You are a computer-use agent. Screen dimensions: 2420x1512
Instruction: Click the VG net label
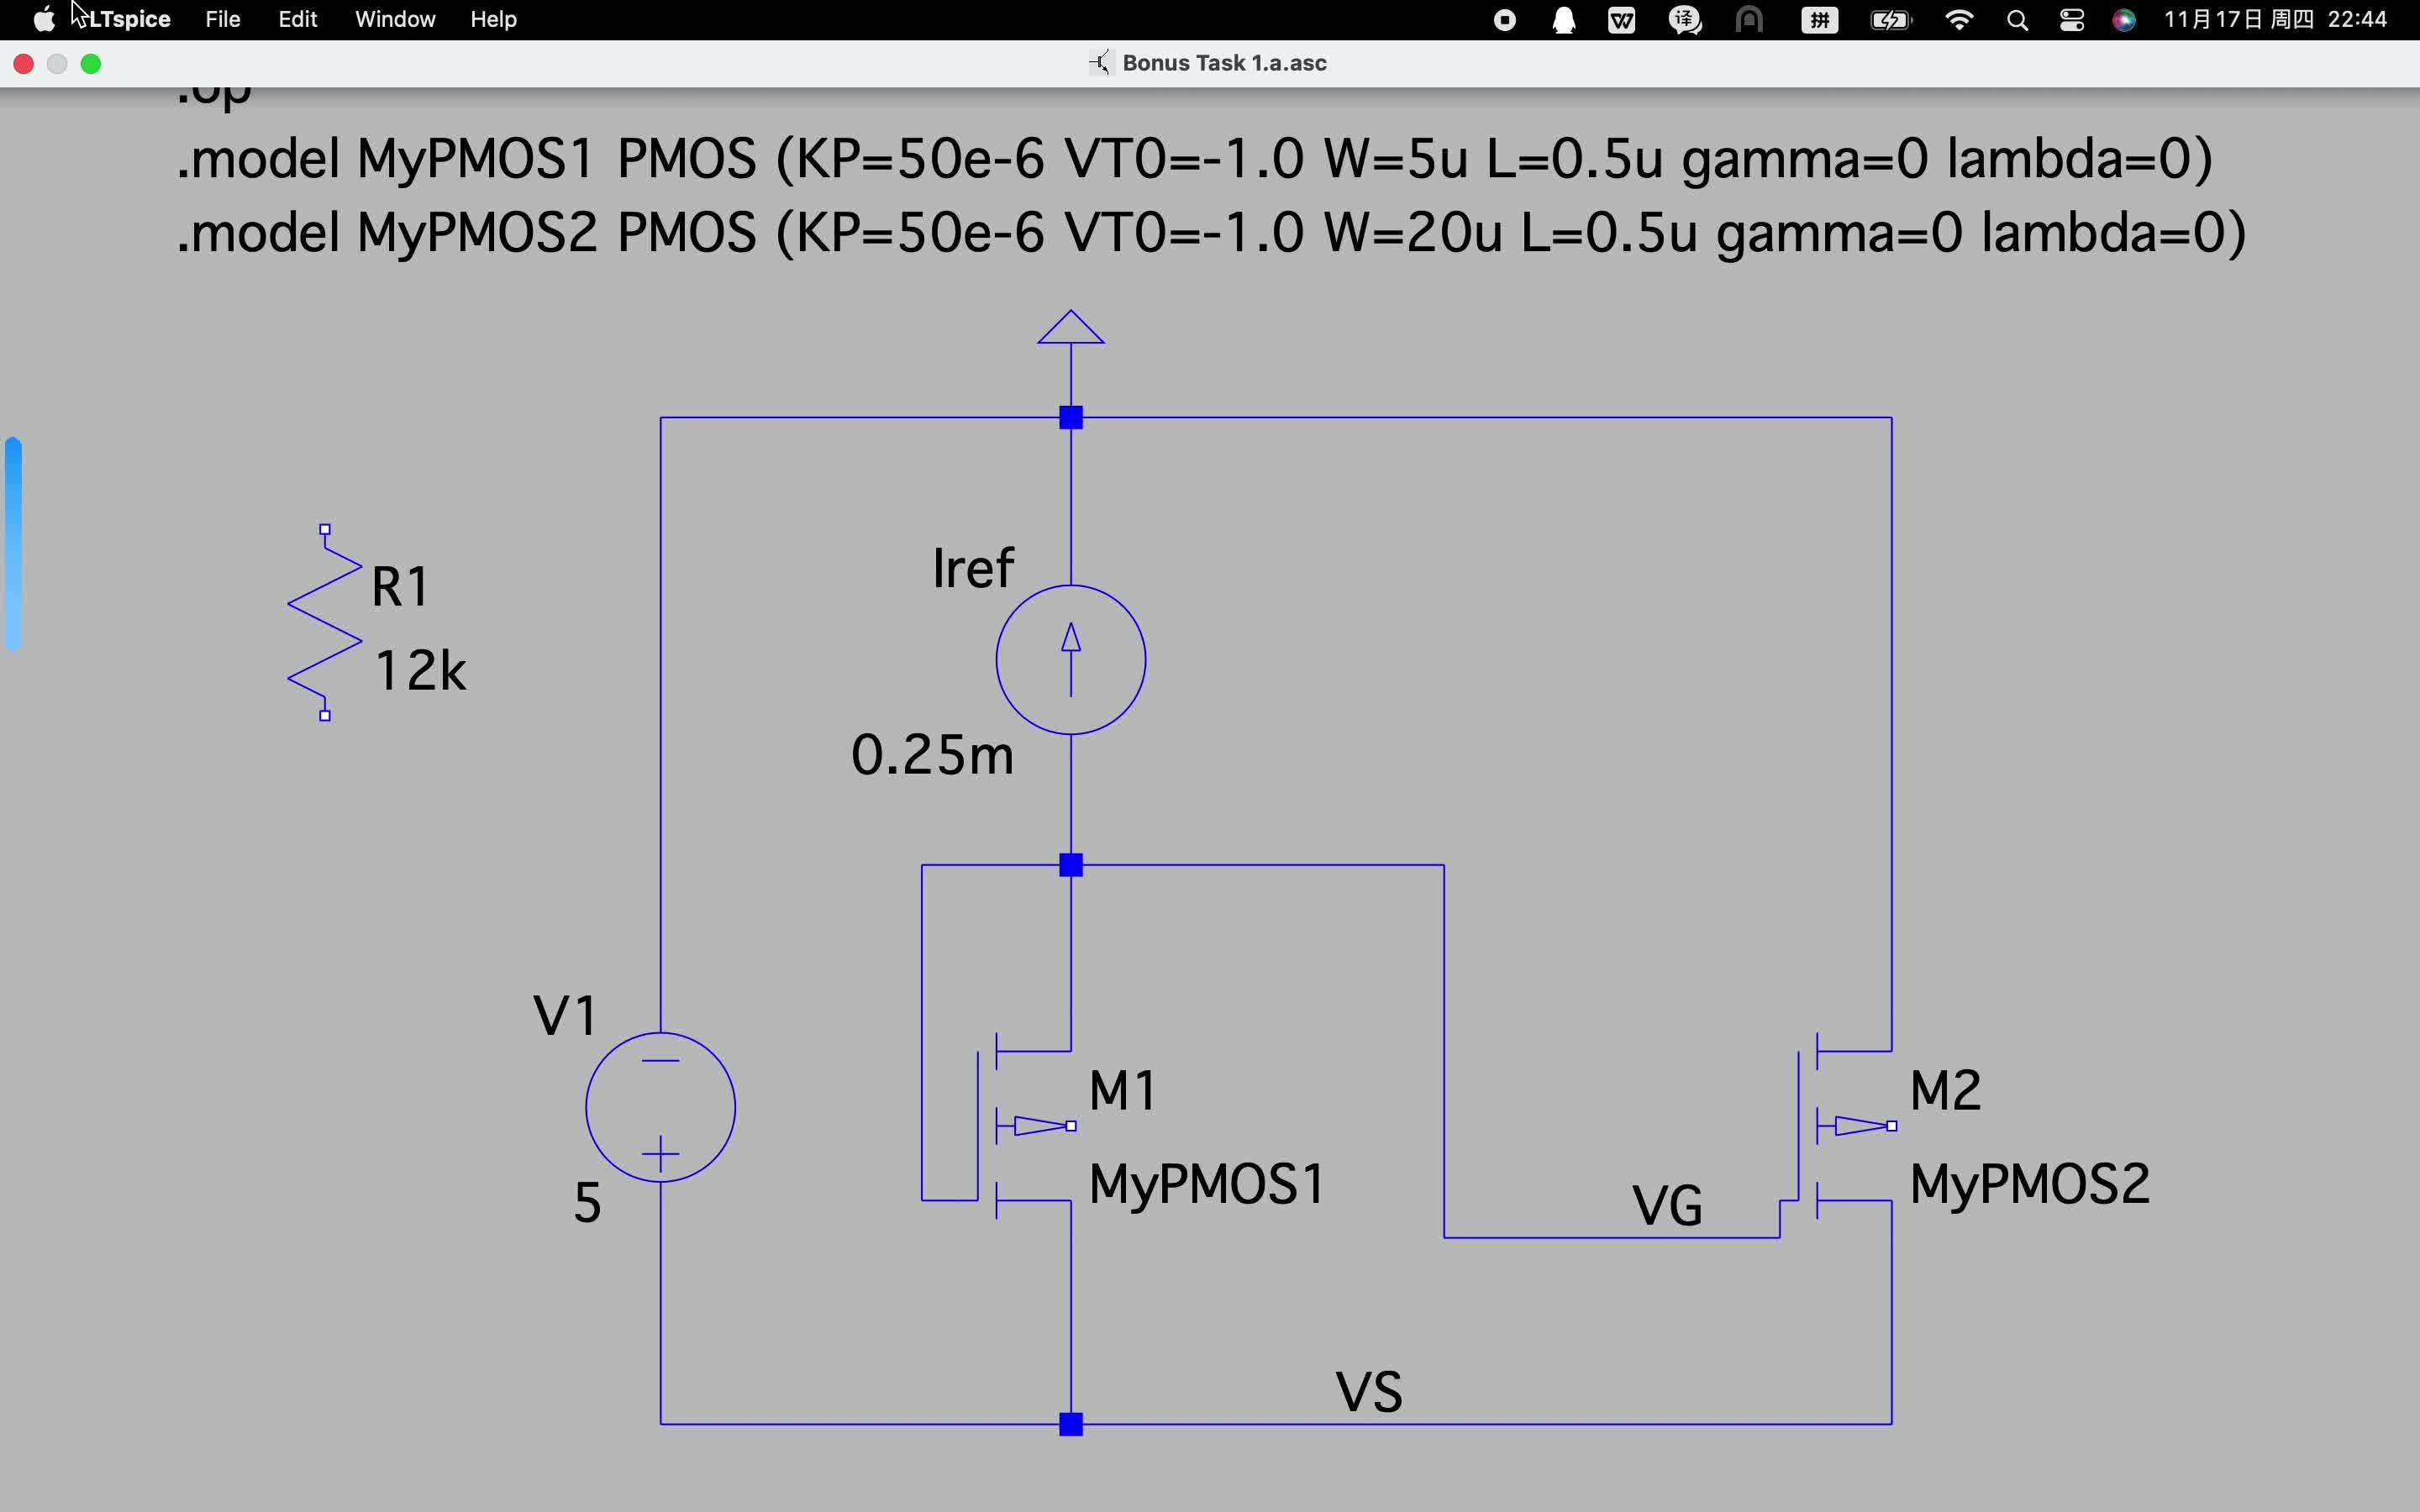[x=1667, y=1206]
